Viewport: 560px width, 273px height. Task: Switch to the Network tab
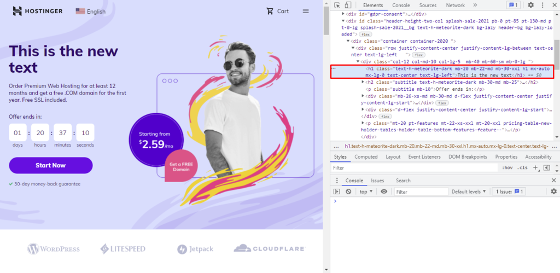[x=455, y=5]
